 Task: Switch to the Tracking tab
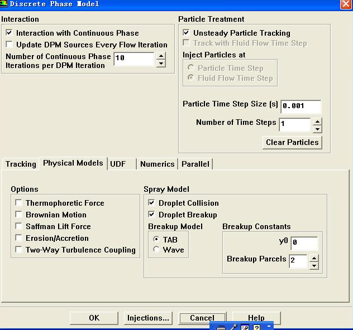click(x=21, y=164)
